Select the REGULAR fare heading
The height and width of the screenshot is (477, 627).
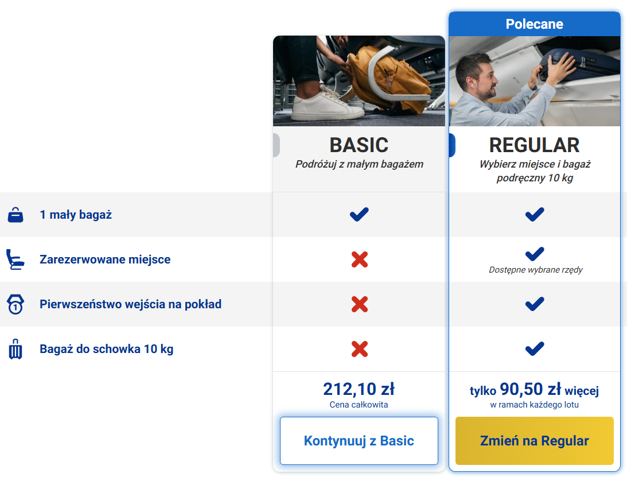pos(535,145)
